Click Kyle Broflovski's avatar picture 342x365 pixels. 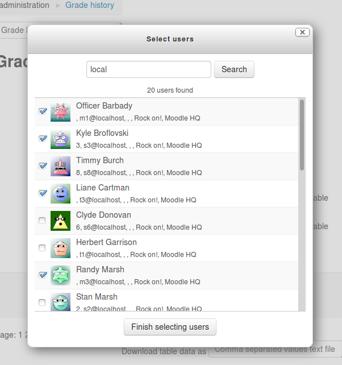tap(60, 139)
